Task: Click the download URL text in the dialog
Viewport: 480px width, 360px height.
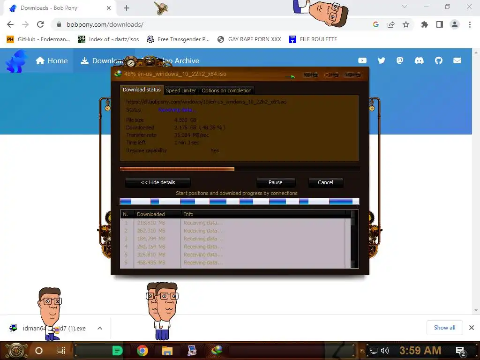Action: (206, 102)
